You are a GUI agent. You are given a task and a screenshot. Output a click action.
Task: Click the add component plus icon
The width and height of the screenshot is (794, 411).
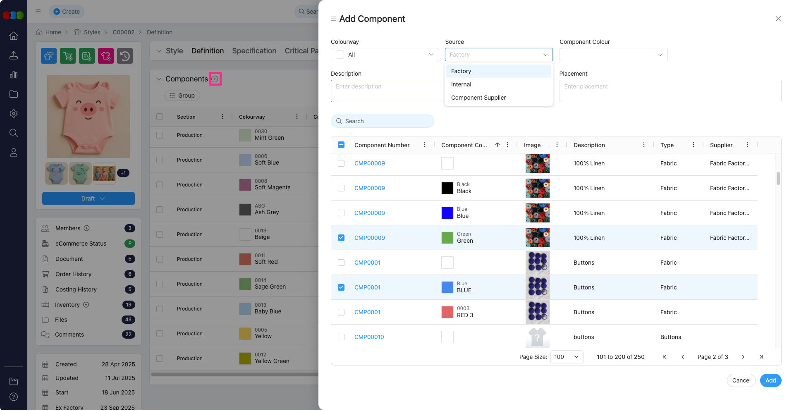point(215,79)
